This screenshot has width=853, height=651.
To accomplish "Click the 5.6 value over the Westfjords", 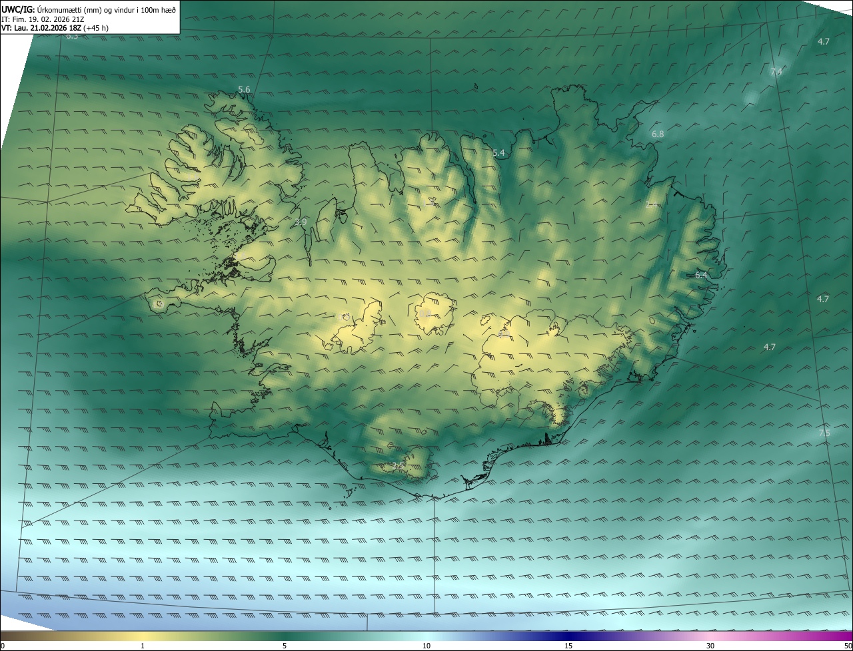I will [x=244, y=89].
